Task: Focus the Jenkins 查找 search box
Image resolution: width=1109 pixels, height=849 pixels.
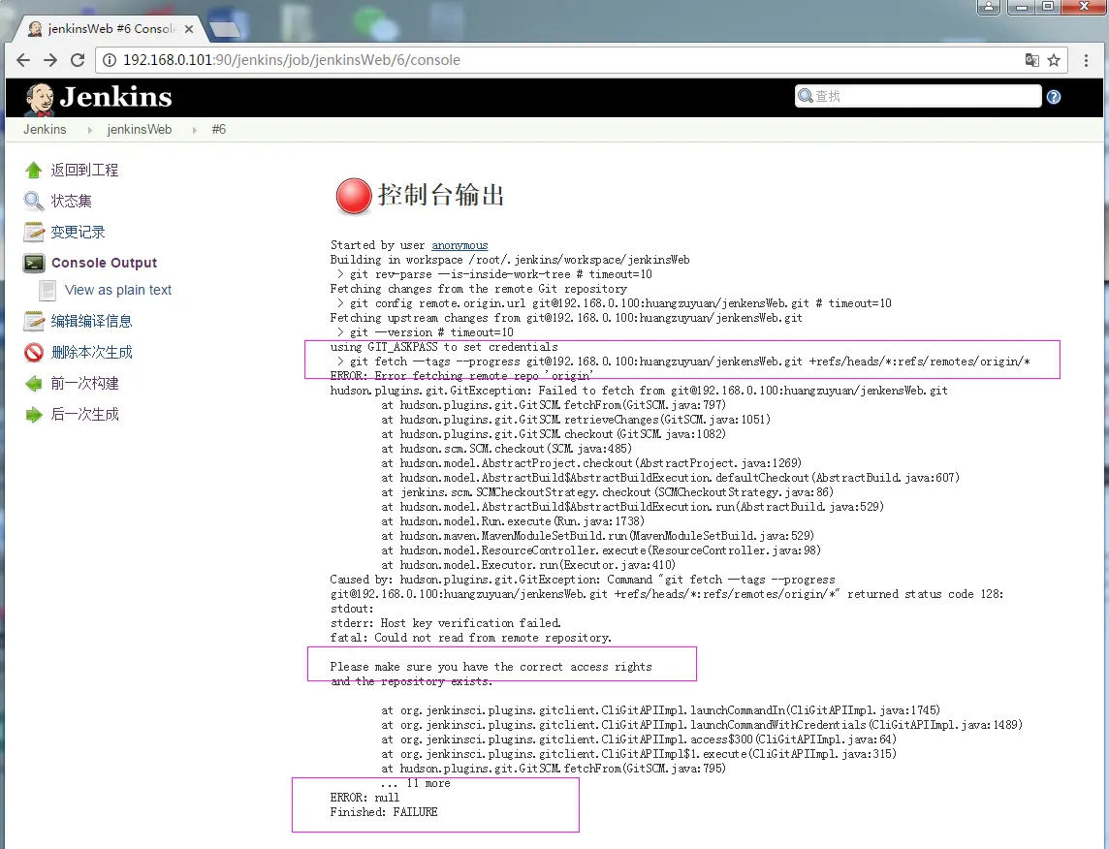Action: click(918, 96)
